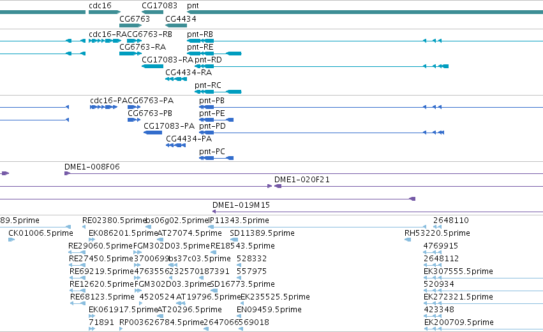The height and width of the screenshot is (332, 543).
Task: Click the RE29060.5prime EST label
Action: pyautogui.click(x=100, y=246)
